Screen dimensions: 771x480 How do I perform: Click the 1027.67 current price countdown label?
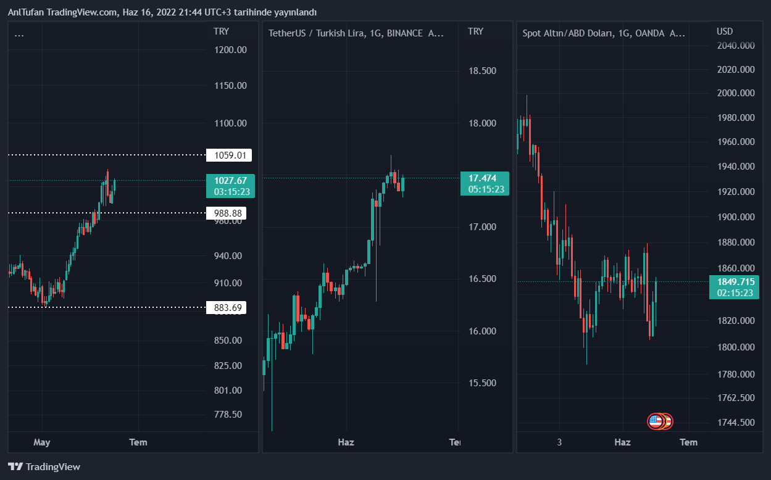pos(230,186)
